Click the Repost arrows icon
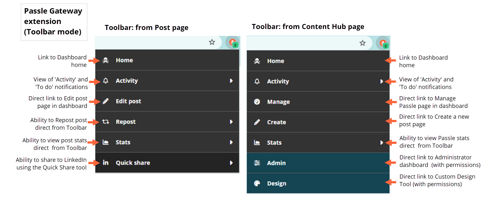The height and width of the screenshot is (201, 489). [106, 122]
